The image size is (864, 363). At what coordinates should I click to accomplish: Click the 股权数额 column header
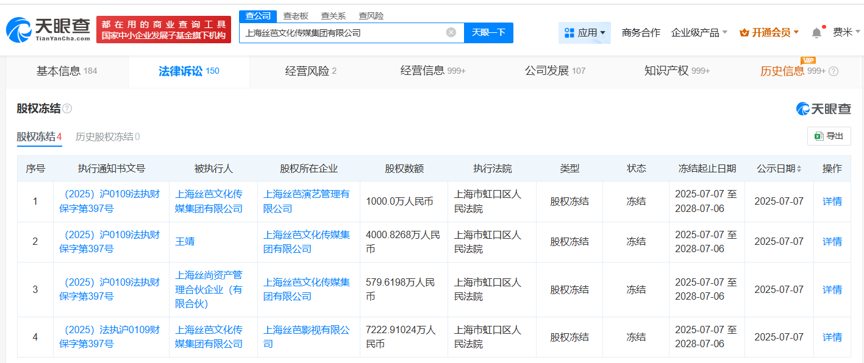404,169
